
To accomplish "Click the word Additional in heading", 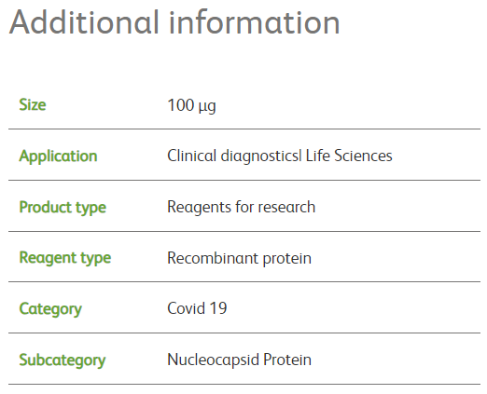I will click(84, 22).
